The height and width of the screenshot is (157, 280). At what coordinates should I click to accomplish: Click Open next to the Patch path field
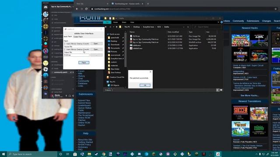(x=96, y=44)
